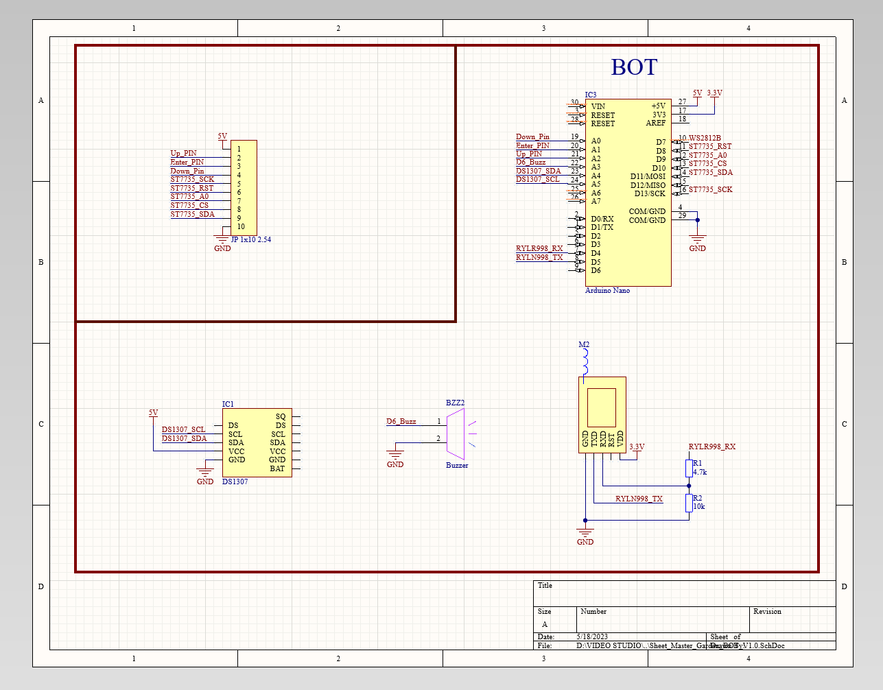This screenshot has width=883, height=690.
Task: Select GND symbol under the buzzer
Action: pyautogui.click(x=395, y=456)
